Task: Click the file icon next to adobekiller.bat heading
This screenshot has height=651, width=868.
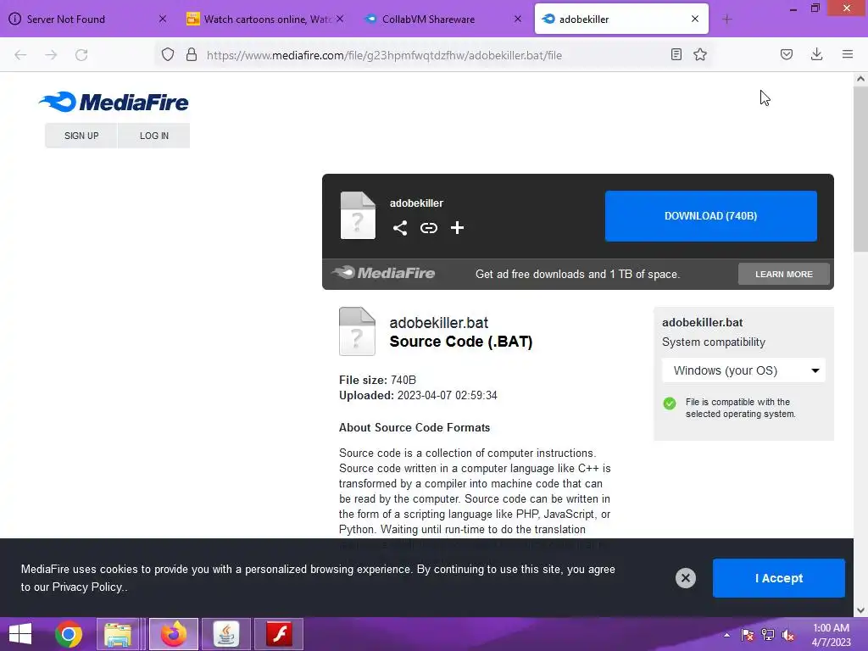Action: 357,331
